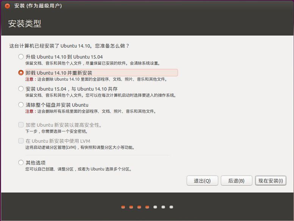294x221 pixels.
Task: Select 其他选项 radio button
Action: coord(21,162)
